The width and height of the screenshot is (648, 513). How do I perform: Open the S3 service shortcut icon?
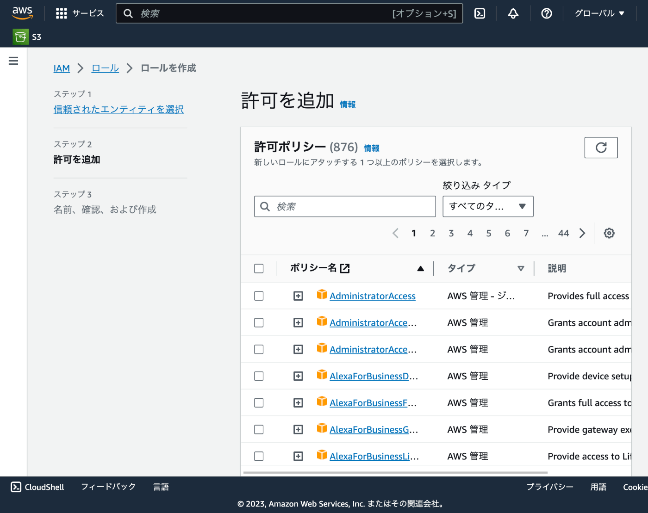[20, 37]
